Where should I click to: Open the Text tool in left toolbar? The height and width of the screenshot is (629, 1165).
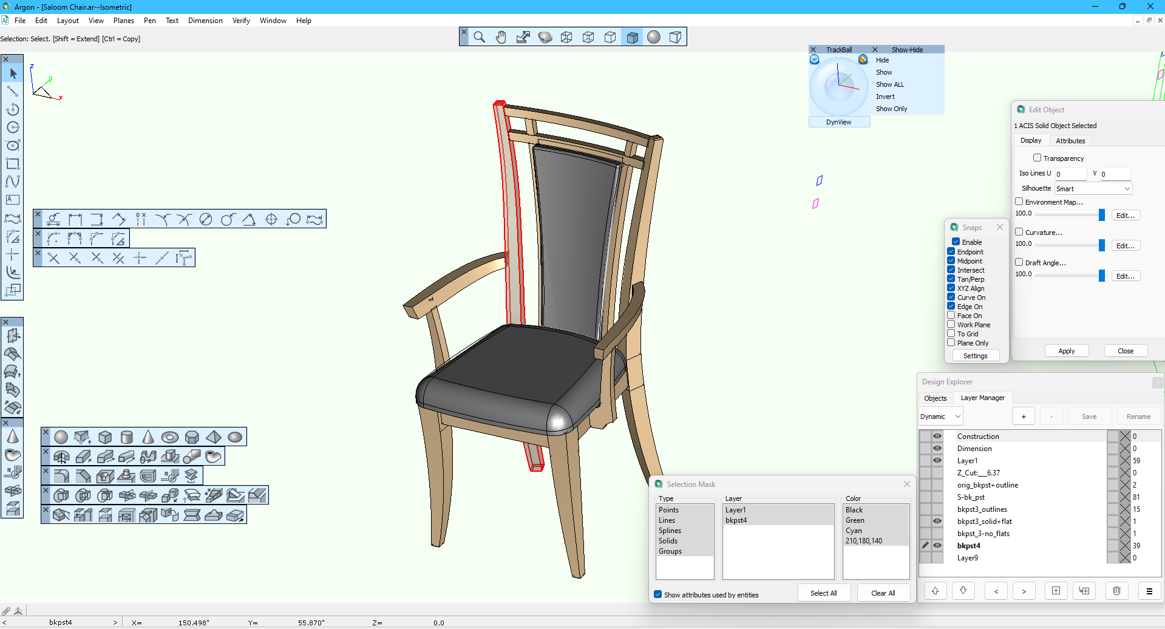(13, 200)
